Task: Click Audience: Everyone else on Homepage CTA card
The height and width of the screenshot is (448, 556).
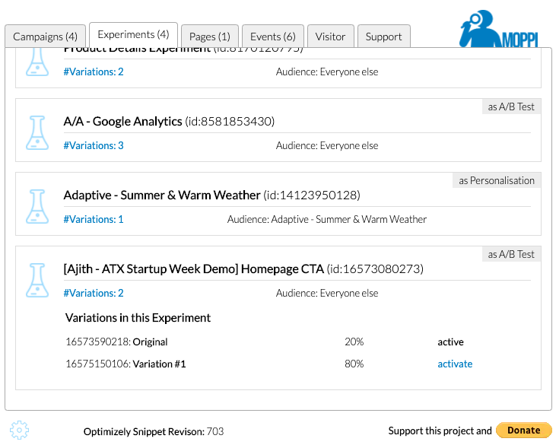Action: pyautogui.click(x=327, y=293)
